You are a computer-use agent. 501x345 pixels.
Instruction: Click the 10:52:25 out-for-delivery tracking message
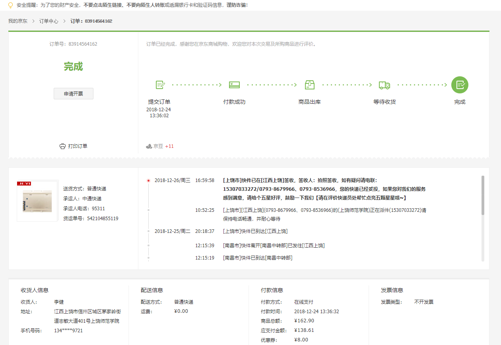tap(324, 215)
